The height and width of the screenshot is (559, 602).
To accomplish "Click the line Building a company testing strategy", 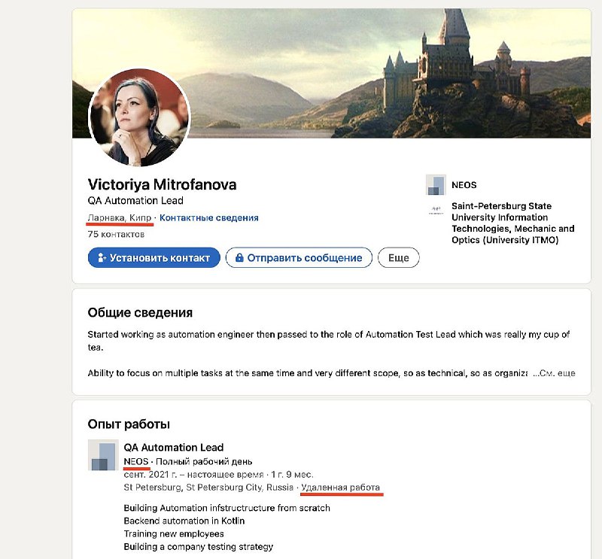I will click(x=198, y=546).
